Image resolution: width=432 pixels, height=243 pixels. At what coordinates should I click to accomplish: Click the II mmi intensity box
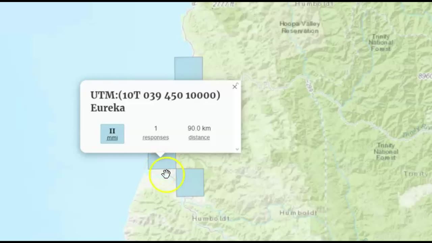(112, 134)
